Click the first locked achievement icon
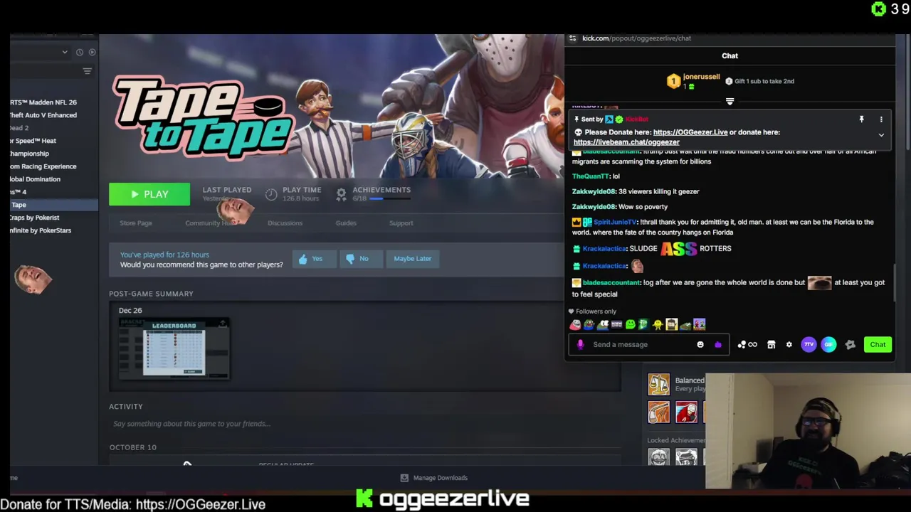This screenshot has width=911, height=512. [658, 457]
